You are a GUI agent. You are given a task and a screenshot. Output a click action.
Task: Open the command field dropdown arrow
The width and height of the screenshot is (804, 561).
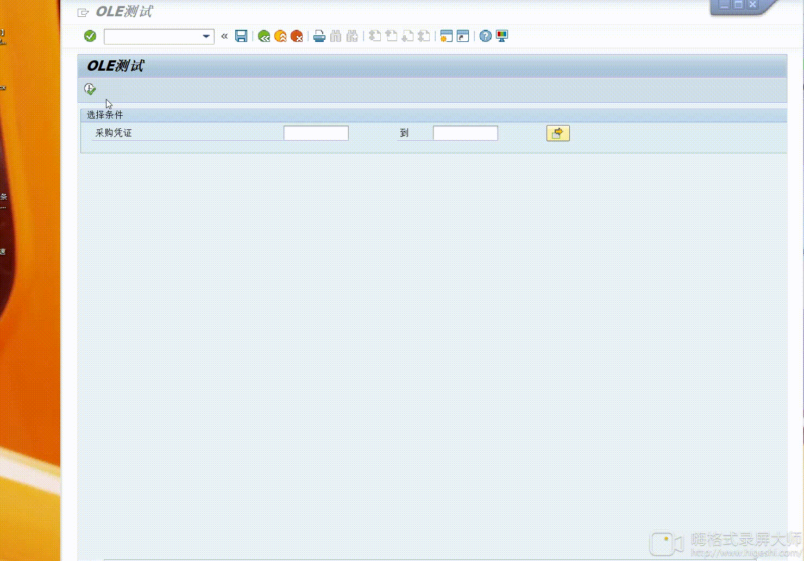(x=206, y=36)
